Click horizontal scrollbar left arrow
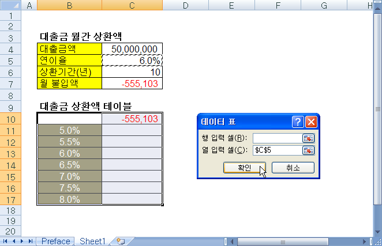This screenshot has width=382, height=246. point(232,241)
